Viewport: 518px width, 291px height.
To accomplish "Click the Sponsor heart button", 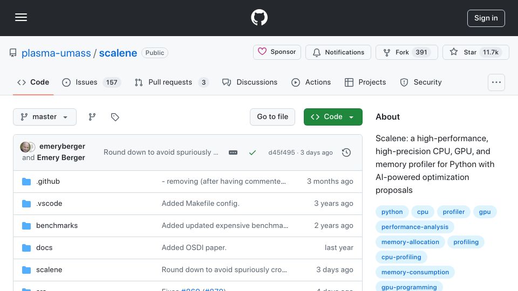I will tap(277, 52).
